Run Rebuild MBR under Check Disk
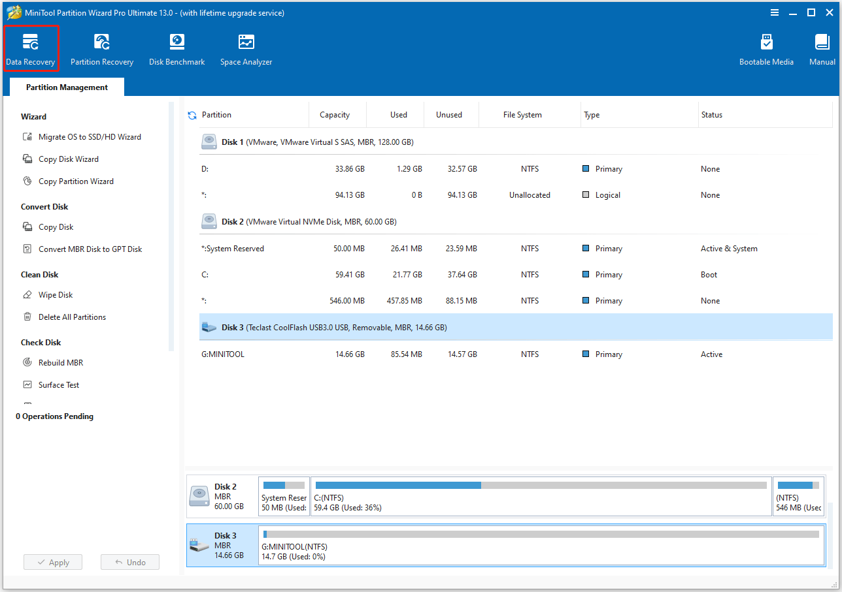Viewport: 842px width, 592px height. [61, 363]
